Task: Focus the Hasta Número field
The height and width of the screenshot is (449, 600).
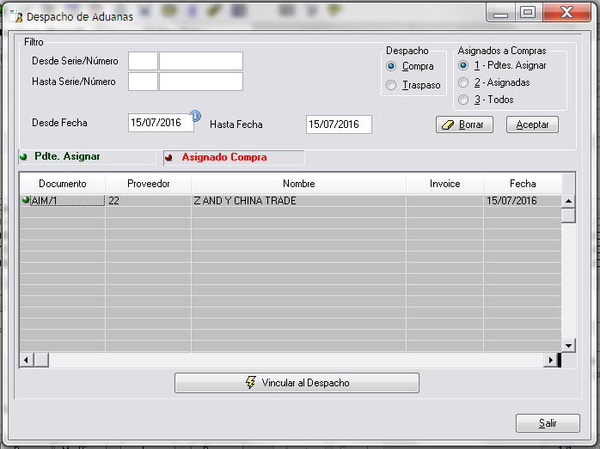Action: [201, 82]
